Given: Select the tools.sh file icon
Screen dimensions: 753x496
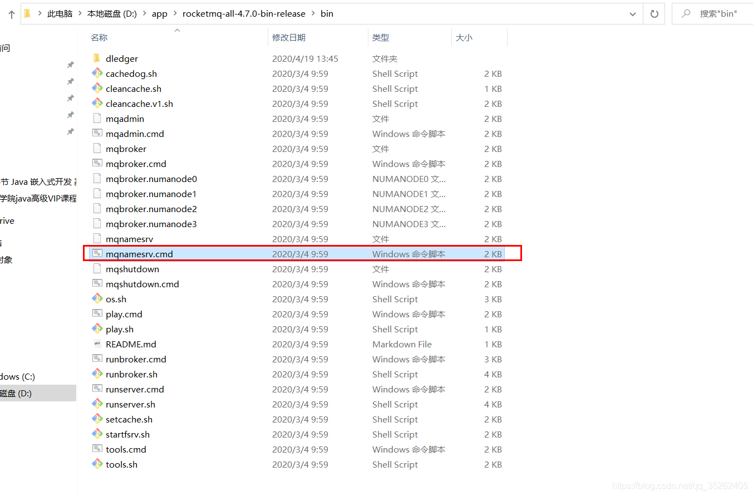Looking at the screenshot, I should click(x=97, y=464).
